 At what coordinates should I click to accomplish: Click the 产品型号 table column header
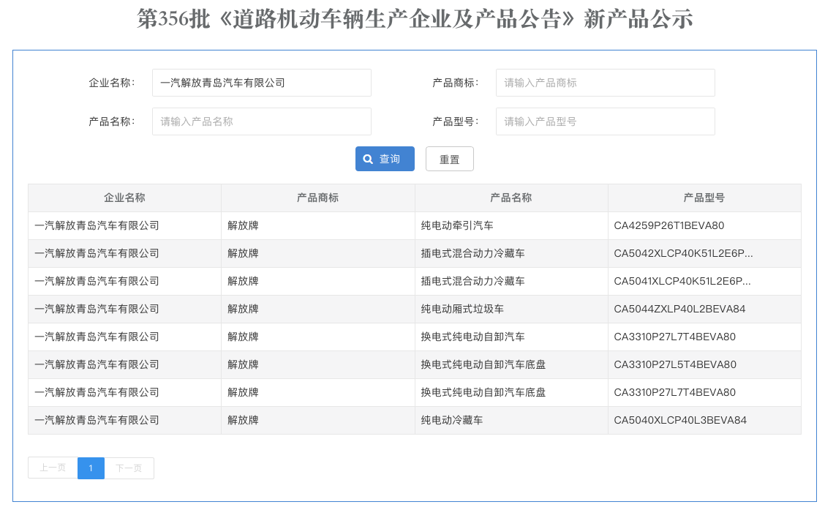[x=704, y=198]
